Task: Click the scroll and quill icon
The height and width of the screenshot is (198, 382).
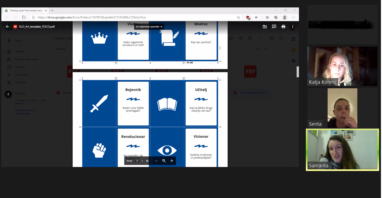Action: 169,38
